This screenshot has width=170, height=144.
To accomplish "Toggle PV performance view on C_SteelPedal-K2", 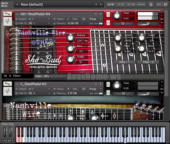I will 162,93.
